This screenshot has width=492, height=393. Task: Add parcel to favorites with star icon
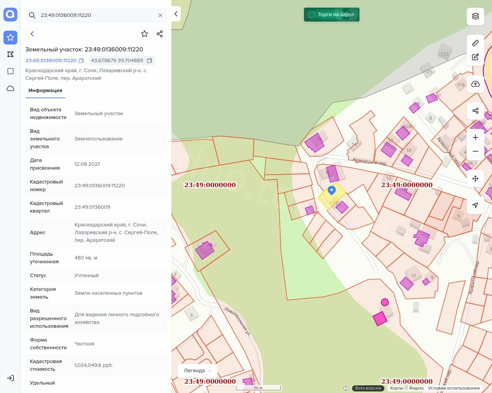click(145, 34)
